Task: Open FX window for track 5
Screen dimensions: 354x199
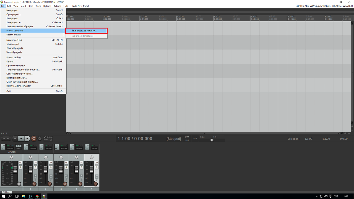Action: pos(87,147)
